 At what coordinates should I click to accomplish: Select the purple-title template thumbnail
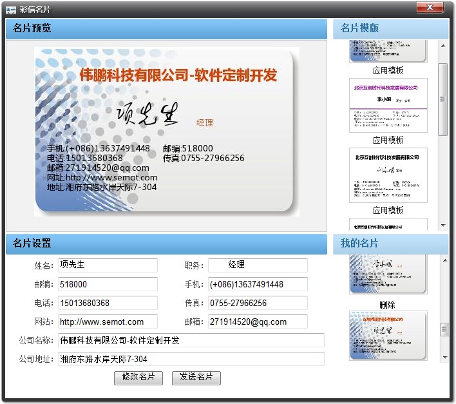click(388, 105)
